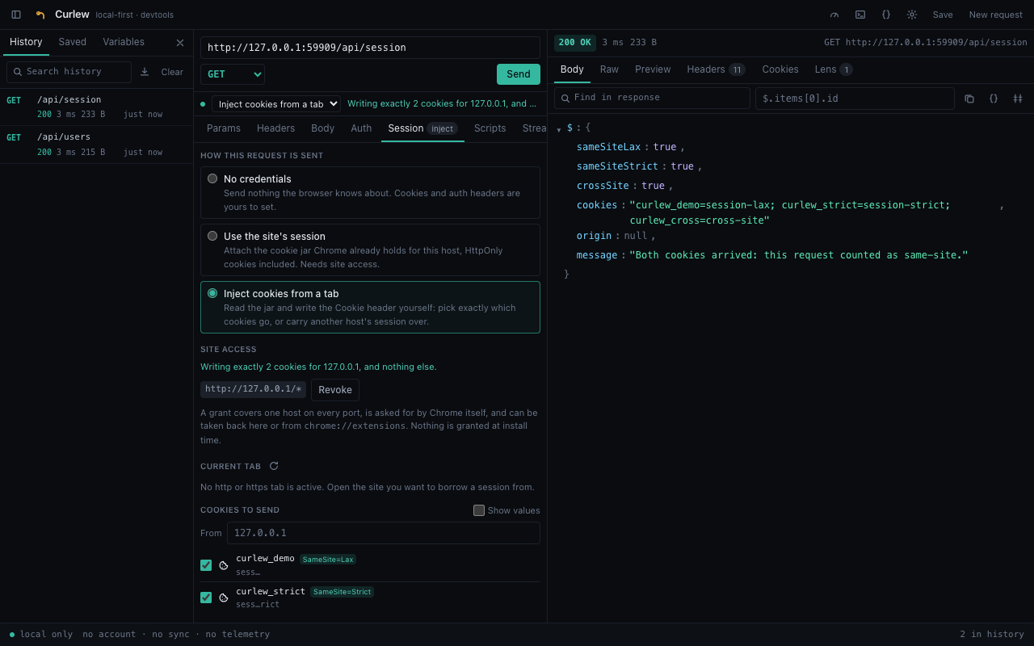The image size is (1034, 646).
Task: Click braces format icon in response toolbar
Action: pyautogui.click(x=994, y=99)
